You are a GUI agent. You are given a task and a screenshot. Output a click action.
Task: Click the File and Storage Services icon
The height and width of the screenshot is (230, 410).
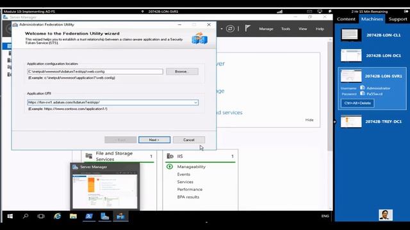point(88,156)
